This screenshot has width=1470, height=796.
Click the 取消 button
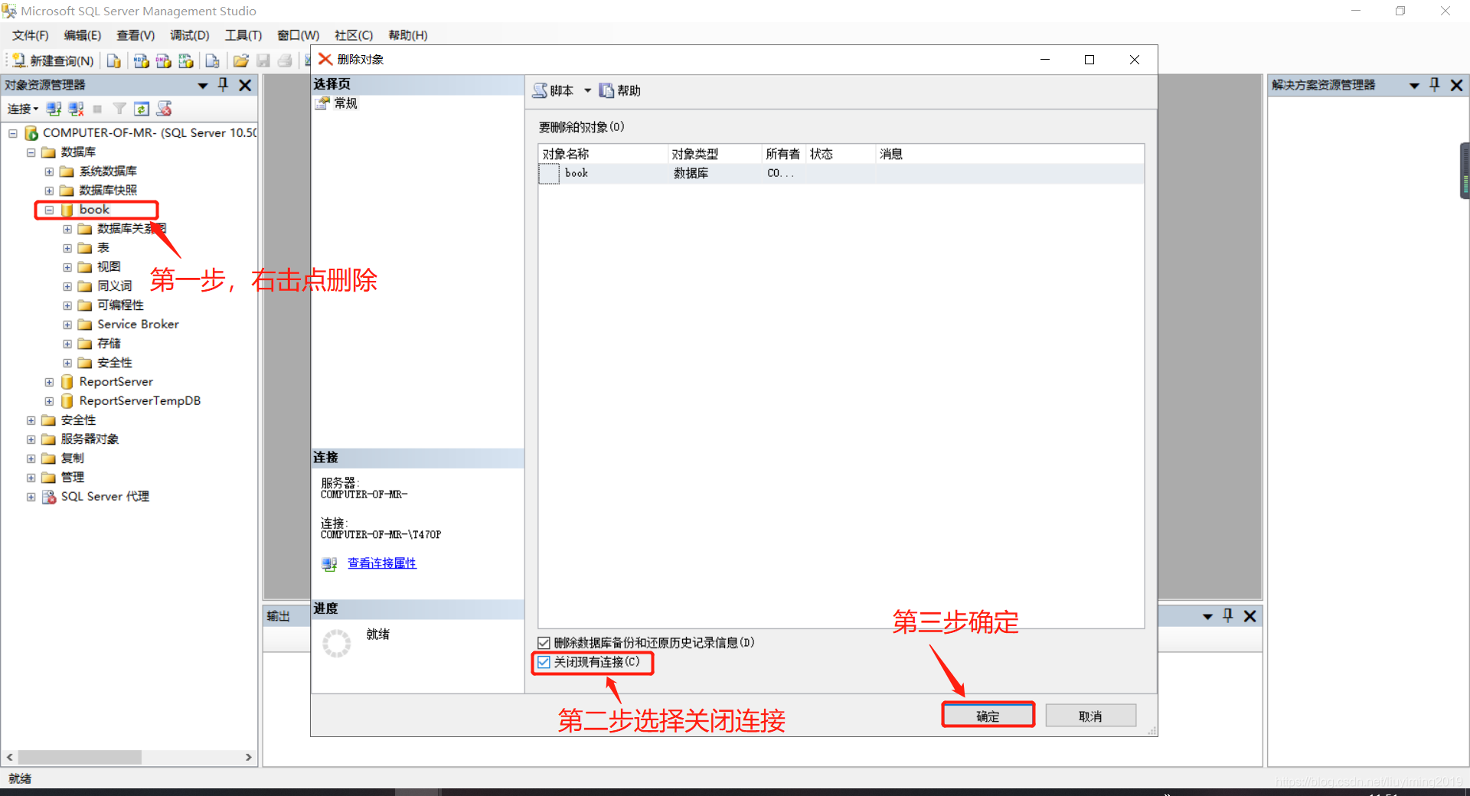click(x=1090, y=716)
